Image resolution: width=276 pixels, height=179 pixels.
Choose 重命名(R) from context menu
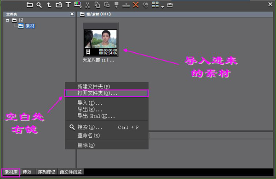coord(107,135)
